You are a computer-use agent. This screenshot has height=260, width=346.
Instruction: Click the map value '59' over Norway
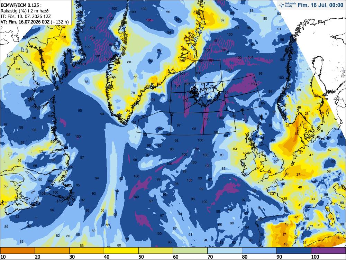click(x=299, y=90)
